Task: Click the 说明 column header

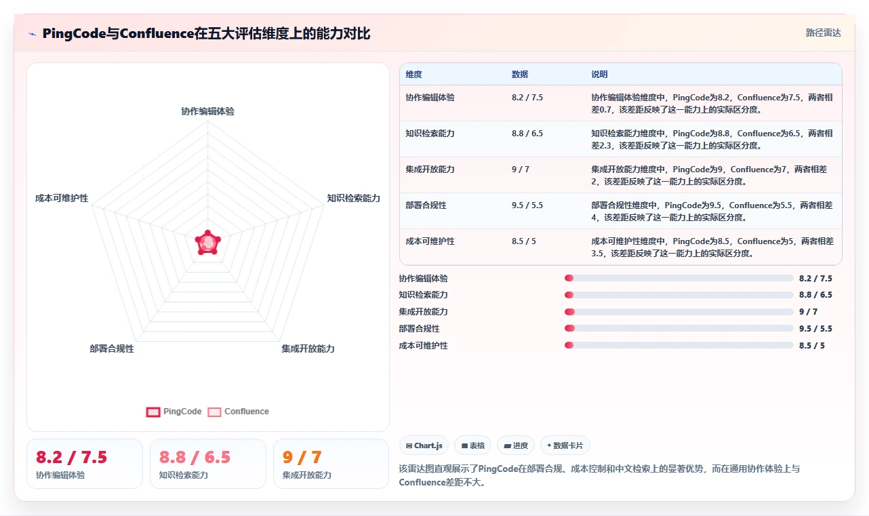Action: (599, 75)
